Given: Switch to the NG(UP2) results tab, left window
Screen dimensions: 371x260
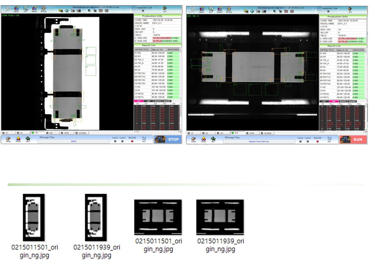Looking at the screenshot, I should 158,101.
